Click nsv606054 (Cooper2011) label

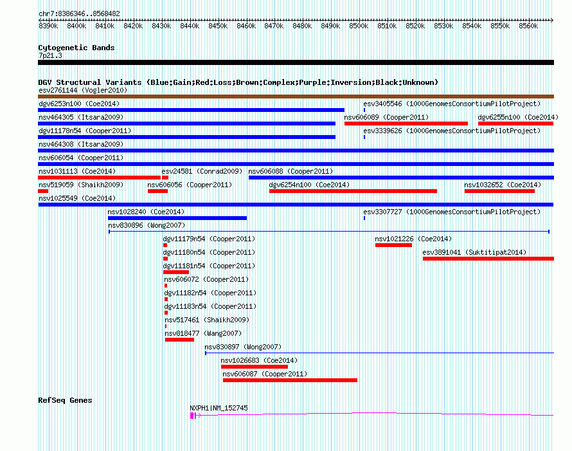coord(81,158)
